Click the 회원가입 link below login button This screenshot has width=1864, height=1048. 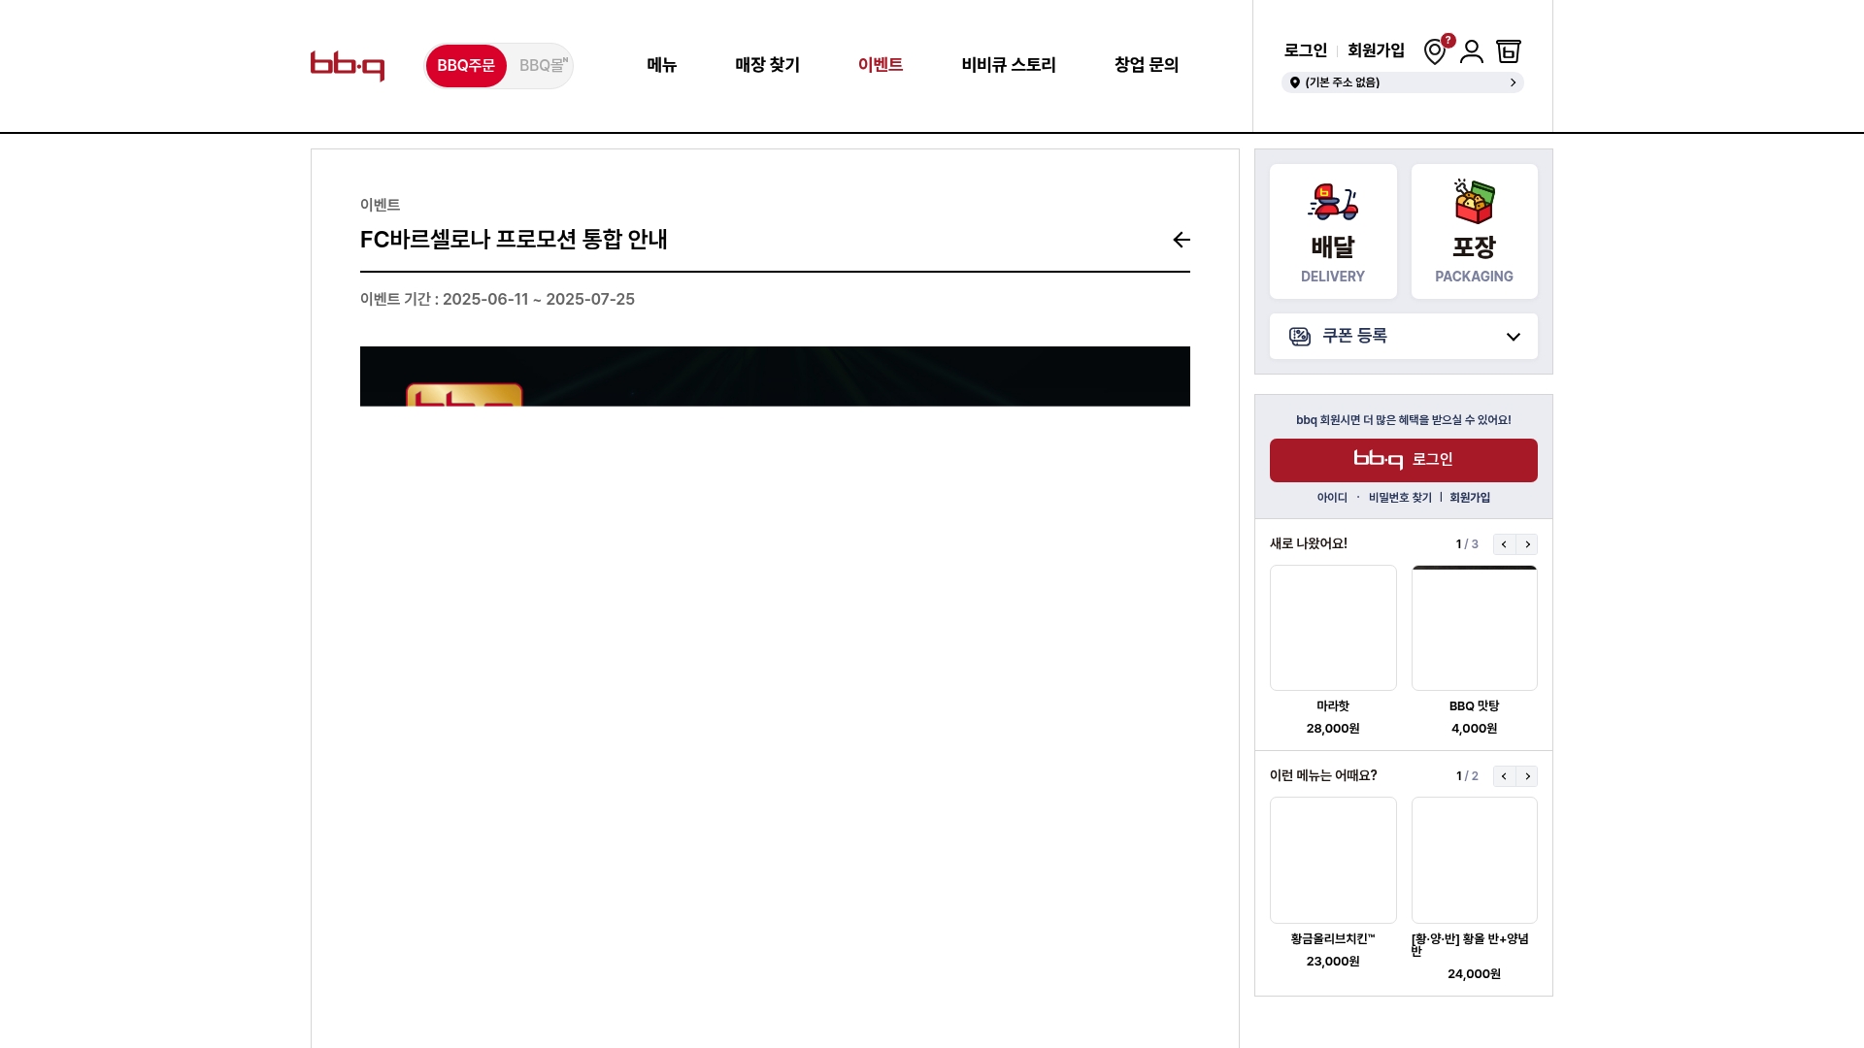(1470, 498)
